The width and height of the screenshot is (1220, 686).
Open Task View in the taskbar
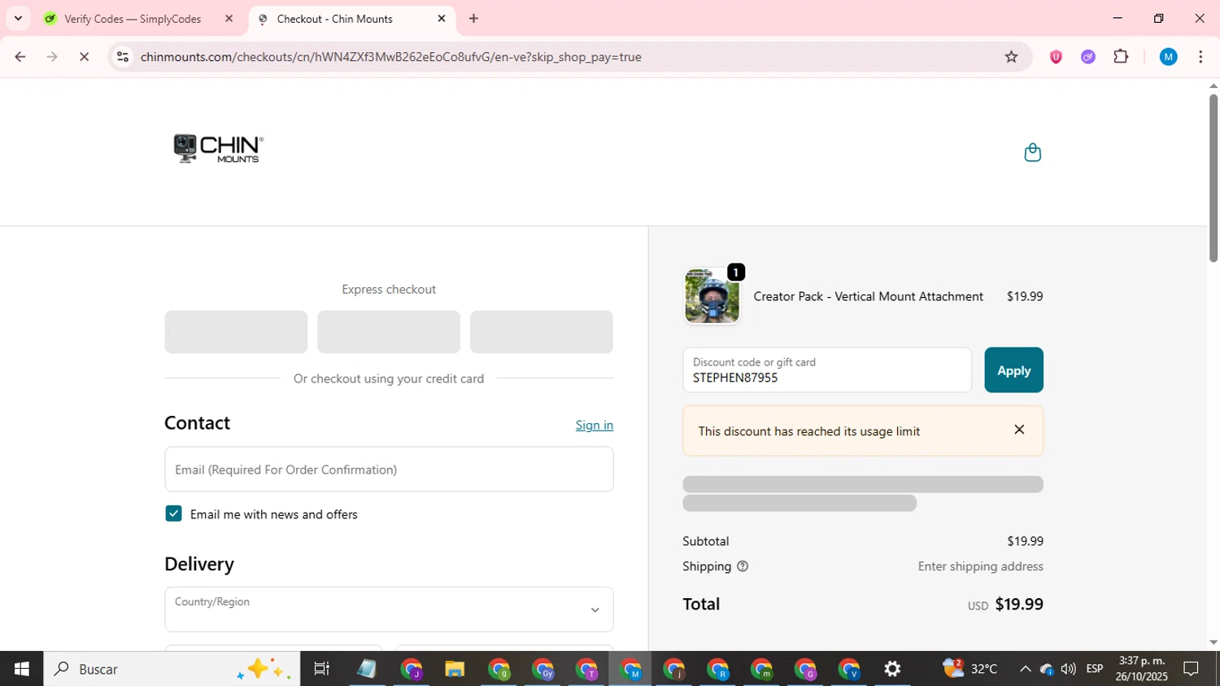tap(322, 669)
